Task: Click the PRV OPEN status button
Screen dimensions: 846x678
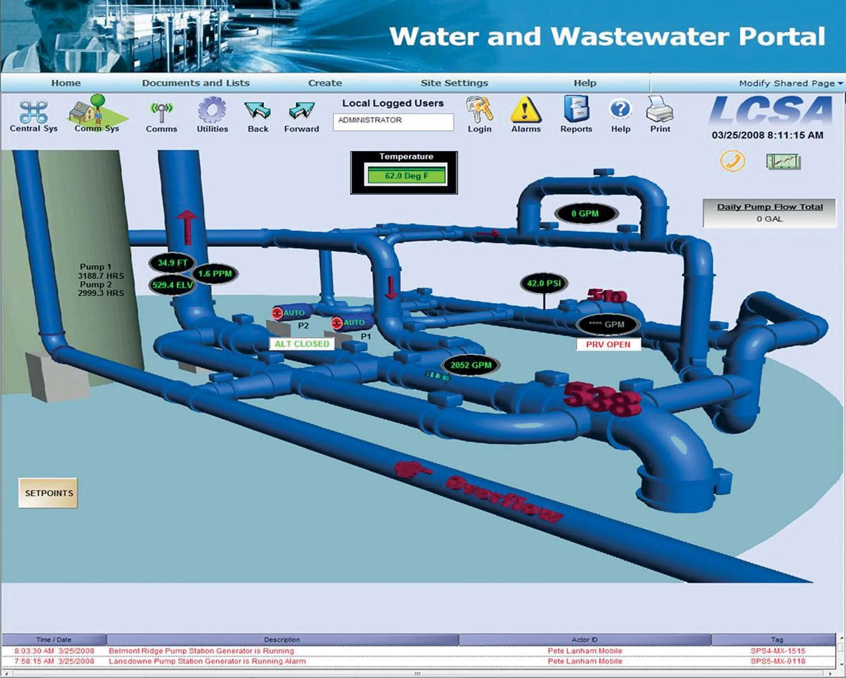Action: [x=608, y=344]
